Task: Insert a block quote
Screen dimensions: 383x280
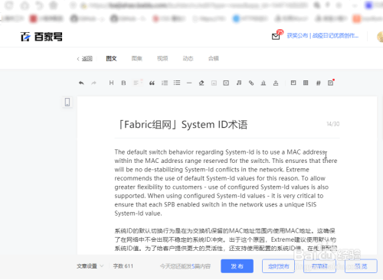Action: pyautogui.click(x=152, y=83)
